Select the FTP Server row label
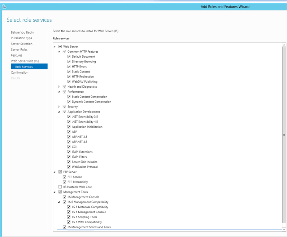287x237 pixels. coord(70,172)
